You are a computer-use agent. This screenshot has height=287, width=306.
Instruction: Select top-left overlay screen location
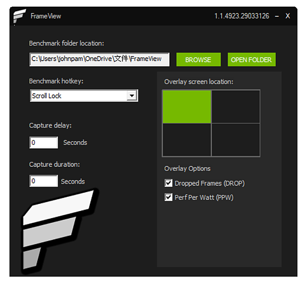pyautogui.click(x=187, y=107)
